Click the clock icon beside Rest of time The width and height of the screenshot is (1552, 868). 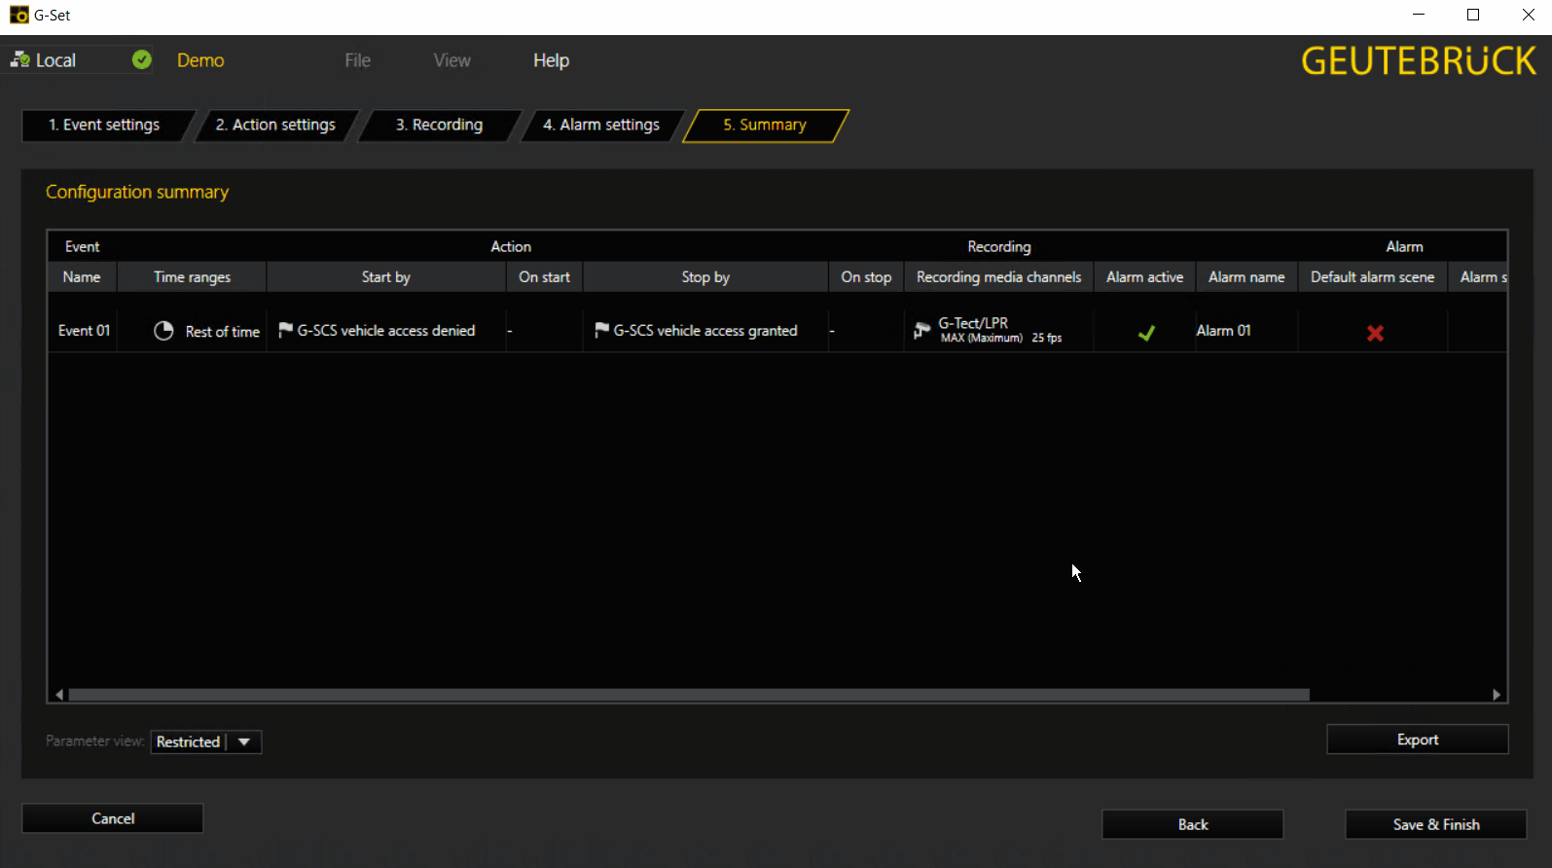pyautogui.click(x=163, y=331)
